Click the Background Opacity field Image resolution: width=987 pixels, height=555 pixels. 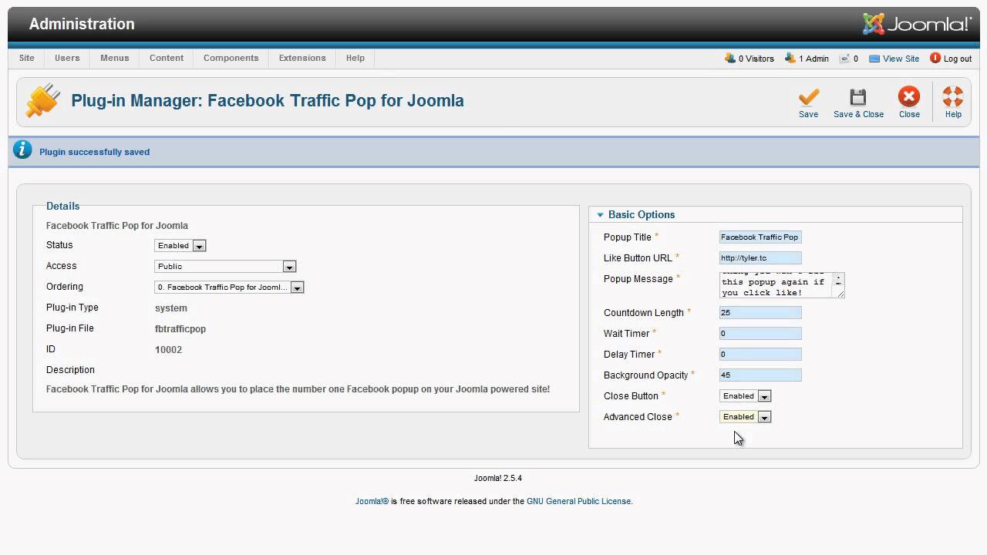coord(760,375)
